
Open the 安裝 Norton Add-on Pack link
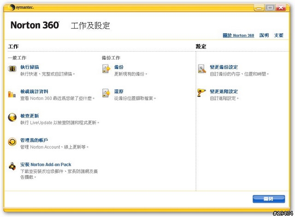click(x=46, y=164)
